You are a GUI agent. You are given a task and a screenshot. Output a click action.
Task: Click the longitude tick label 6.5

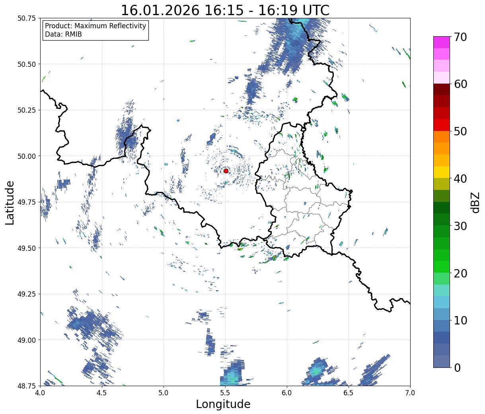349,393
